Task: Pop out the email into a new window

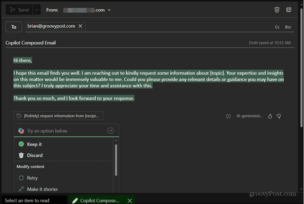Action: point(289,9)
